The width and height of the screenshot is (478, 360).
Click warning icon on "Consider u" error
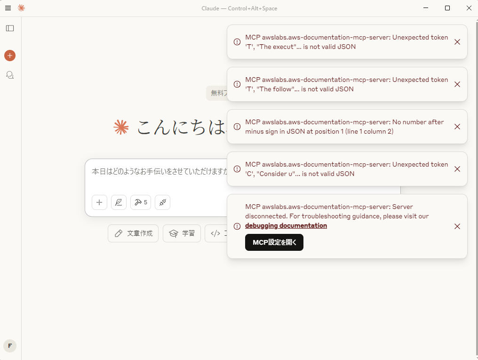pos(237,169)
